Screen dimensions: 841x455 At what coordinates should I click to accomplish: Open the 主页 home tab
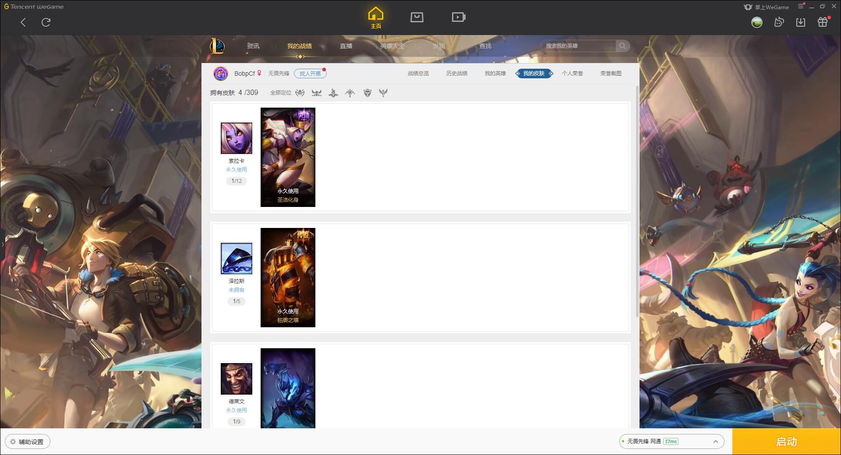pyautogui.click(x=376, y=18)
